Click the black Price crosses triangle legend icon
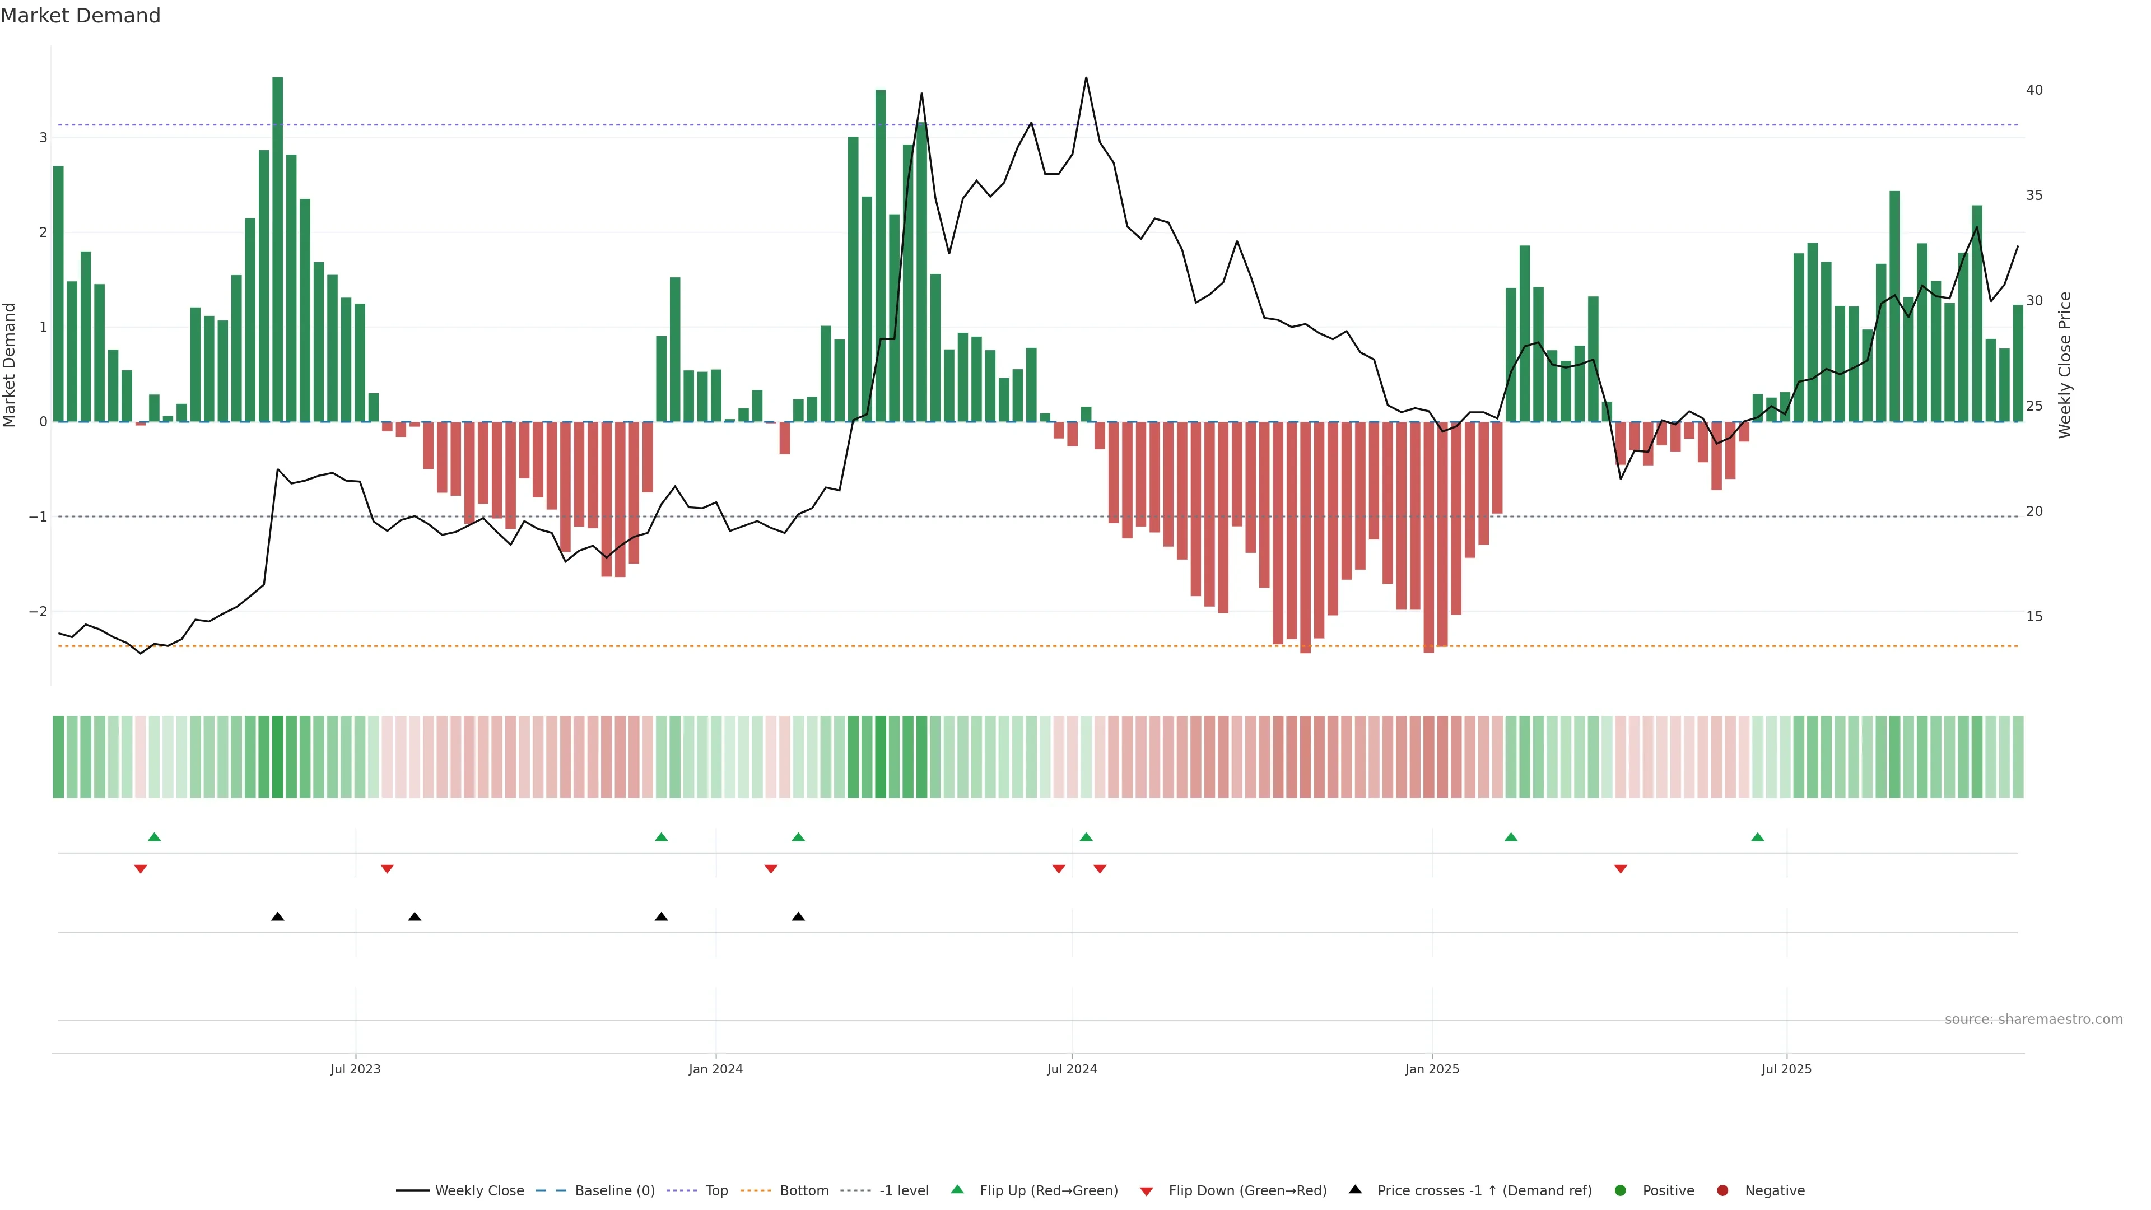This screenshot has height=1210, width=2151. 1355,1189
